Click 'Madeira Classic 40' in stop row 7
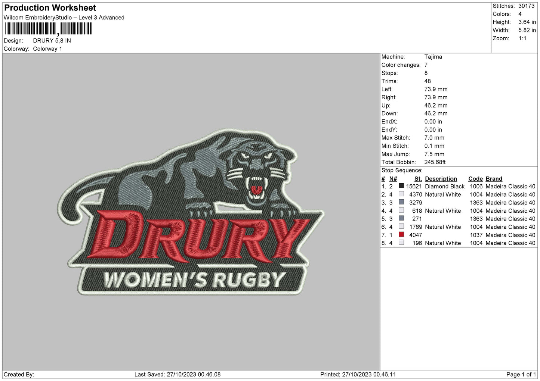This screenshot has width=540, height=381. [x=510, y=235]
